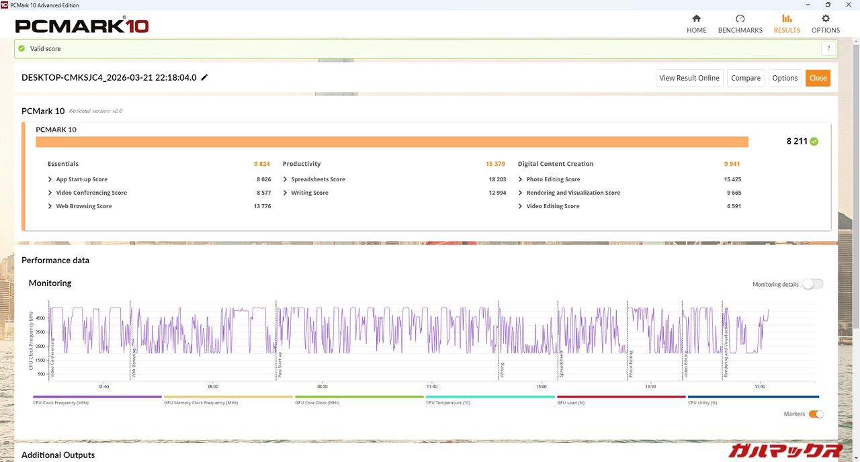This screenshot has height=462, width=860.
Task: Expand the Video Editing Score row
Action: point(521,206)
